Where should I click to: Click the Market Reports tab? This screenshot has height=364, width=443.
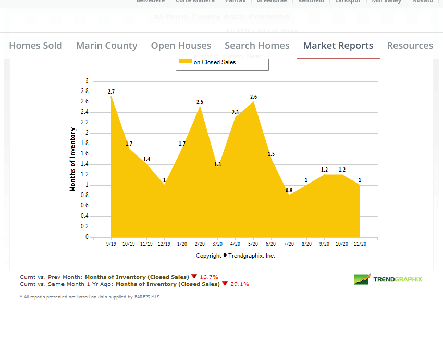(x=338, y=46)
